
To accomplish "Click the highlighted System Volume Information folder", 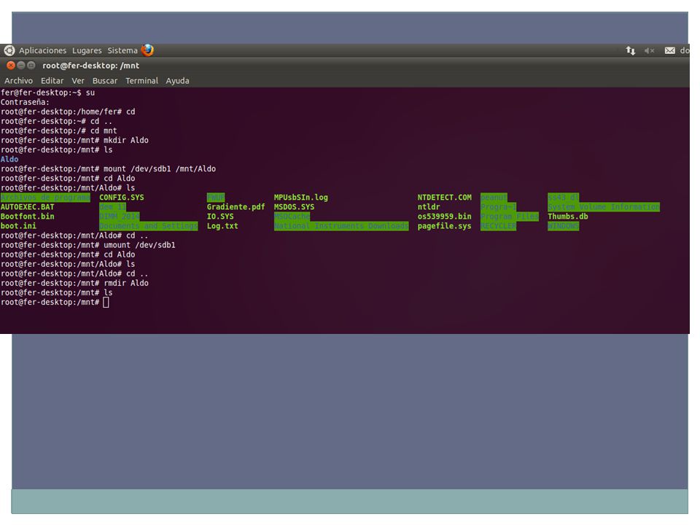I will (604, 207).
